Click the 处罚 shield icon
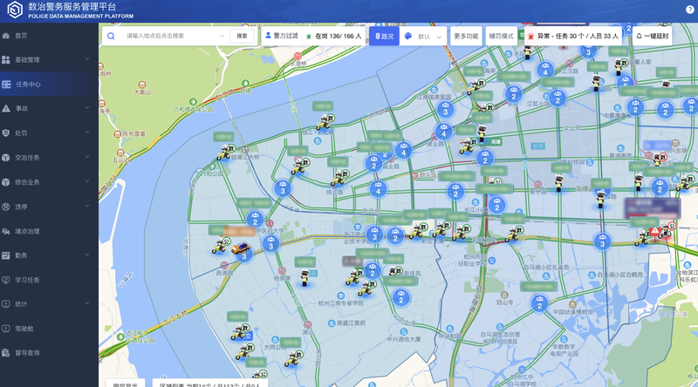Image resolution: width=698 pixels, height=387 pixels. point(6,133)
